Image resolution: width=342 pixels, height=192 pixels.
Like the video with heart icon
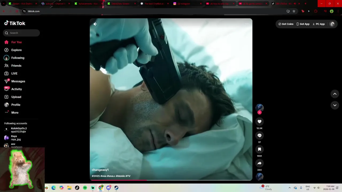tap(259, 122)
